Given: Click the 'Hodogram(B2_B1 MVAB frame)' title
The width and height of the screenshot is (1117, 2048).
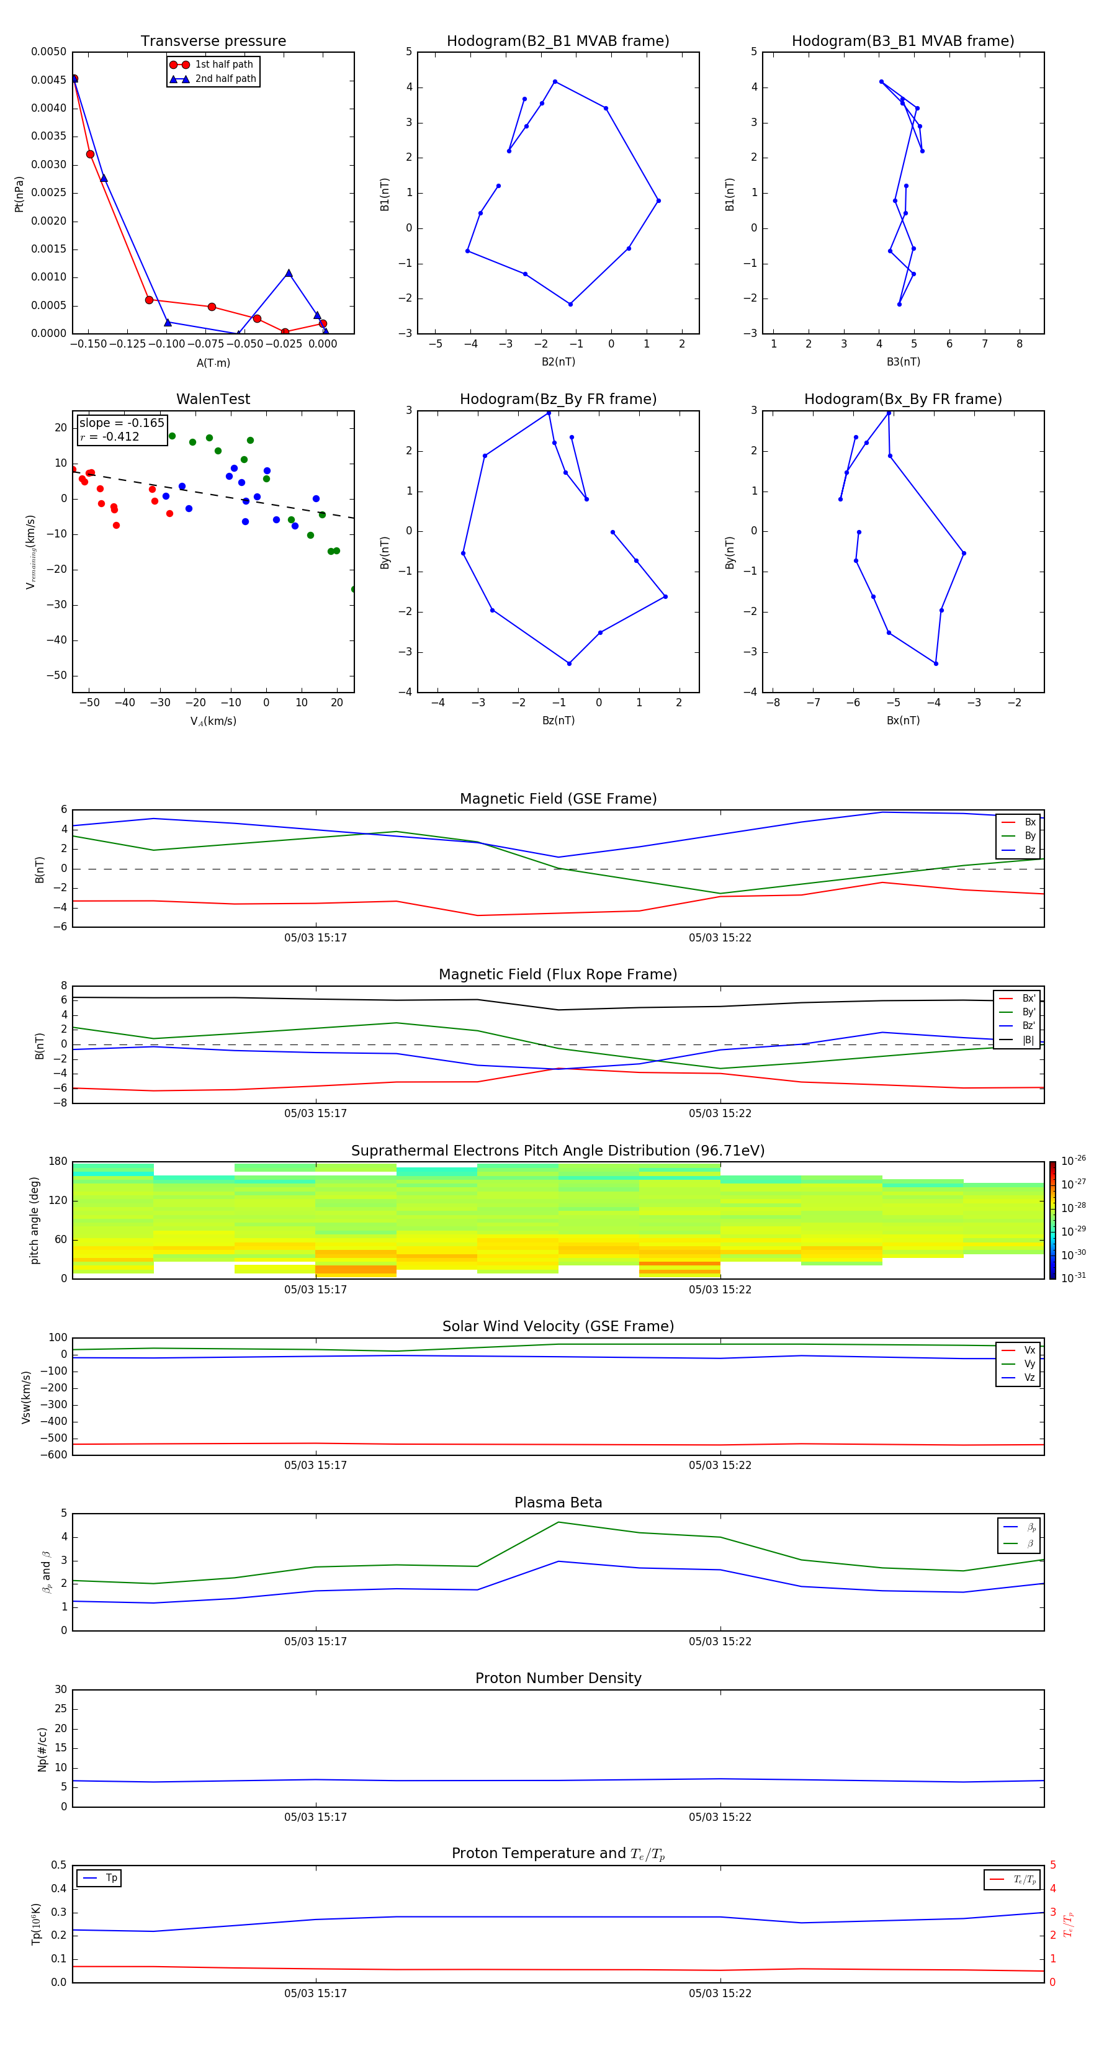Looking at the screenshot, I should [558, 40].
